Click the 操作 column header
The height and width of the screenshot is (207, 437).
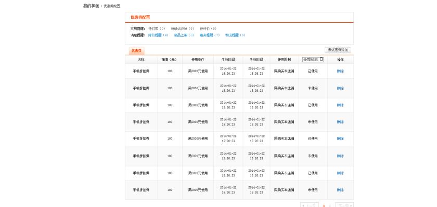pos(340,60)
